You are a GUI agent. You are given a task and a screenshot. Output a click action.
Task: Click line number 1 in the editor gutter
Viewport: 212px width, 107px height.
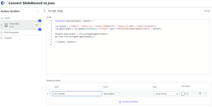[51, 21]
